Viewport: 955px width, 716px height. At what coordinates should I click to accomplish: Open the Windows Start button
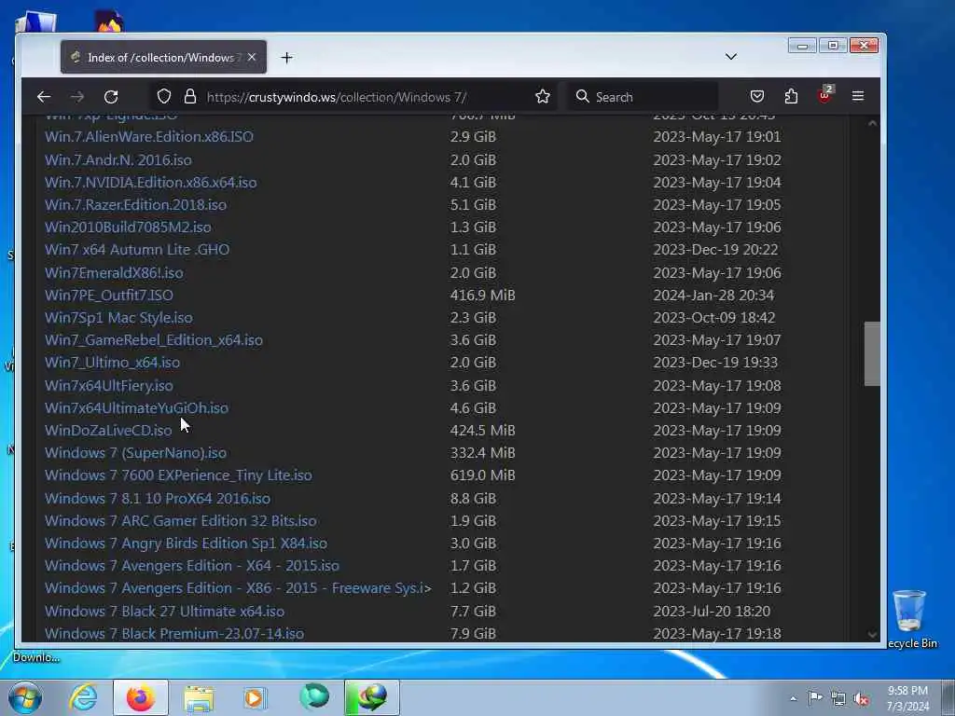point(25,697)
